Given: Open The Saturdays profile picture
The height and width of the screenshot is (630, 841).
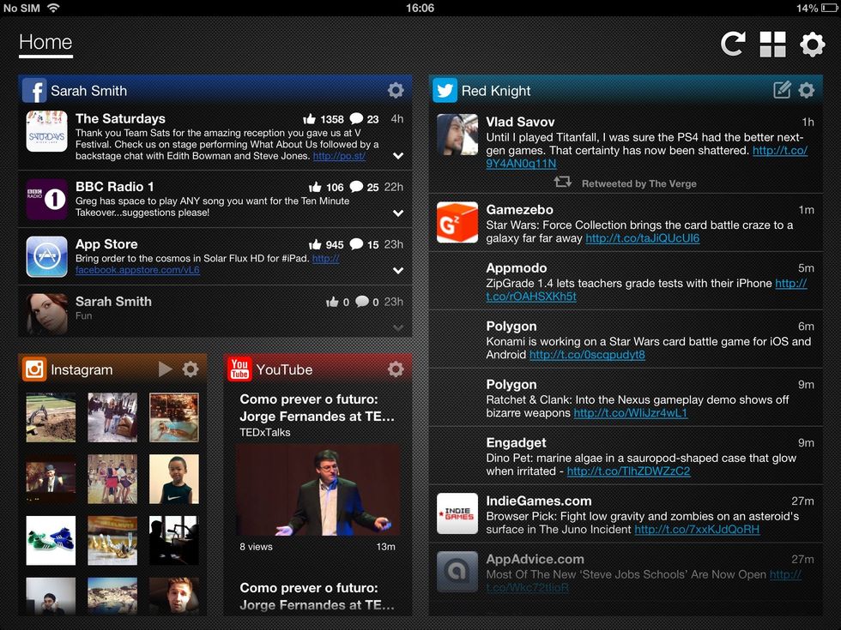Looking at the screenshot, I should pyautogui.click(x=46, y=131).
